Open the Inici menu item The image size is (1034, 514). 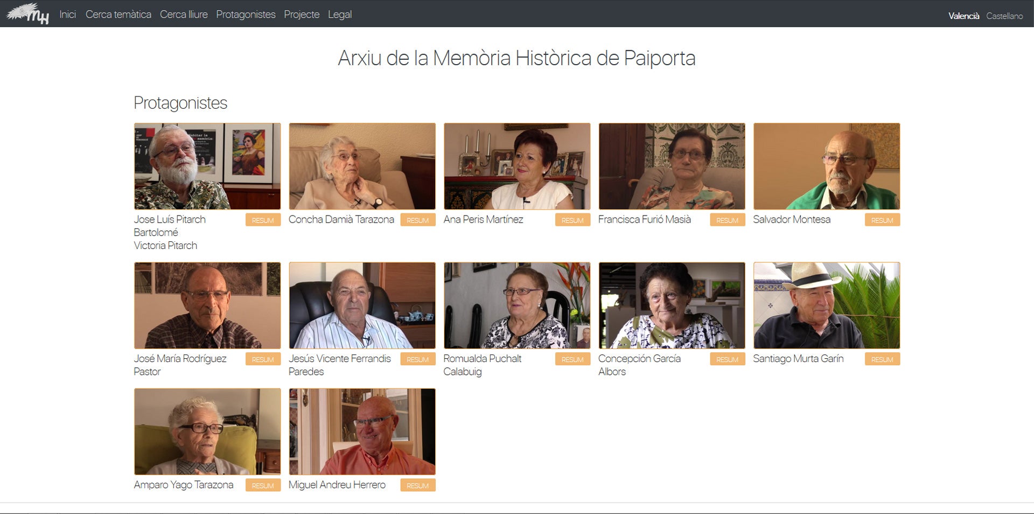[x=67, y=15]
